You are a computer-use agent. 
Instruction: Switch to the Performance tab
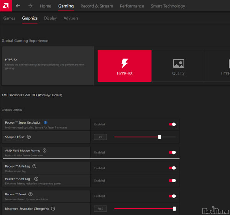tap(132, 6)
